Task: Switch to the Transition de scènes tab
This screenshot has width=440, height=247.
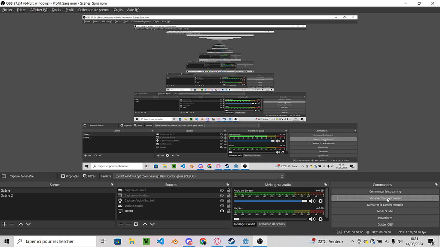Action: [271, 224]
